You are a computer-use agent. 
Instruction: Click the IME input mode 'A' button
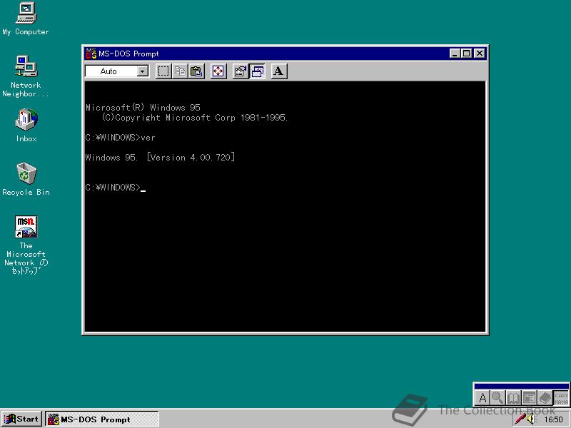point(482,397)
